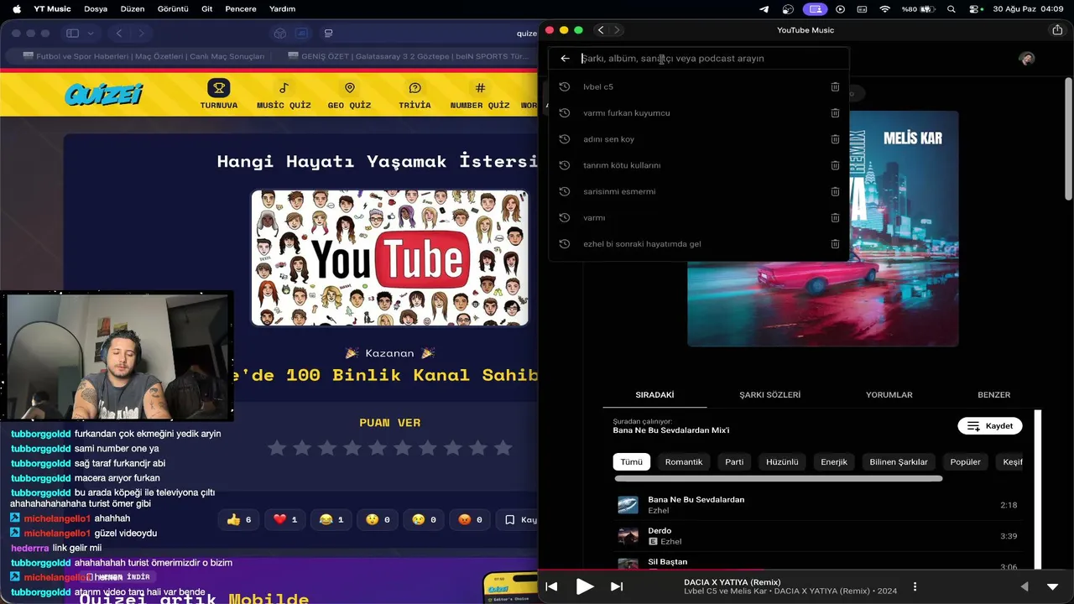Viewport: 1074px width, 604px height.
Task: Click the share icon in YouTube Music title bar
Action: coord(1057,30)
